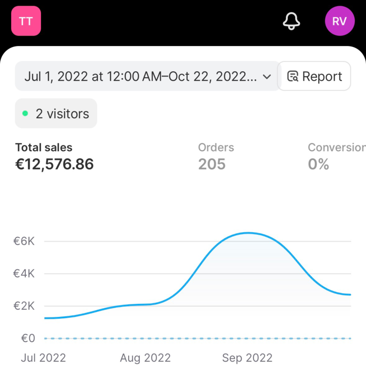Switch to the Orders metric
Image resolution: width=366 pixels, height=381 pixels.
[x=216, y=147]
